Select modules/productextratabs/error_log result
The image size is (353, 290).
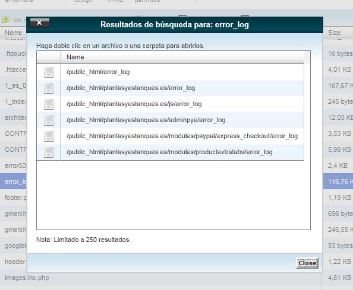point(169,152)
